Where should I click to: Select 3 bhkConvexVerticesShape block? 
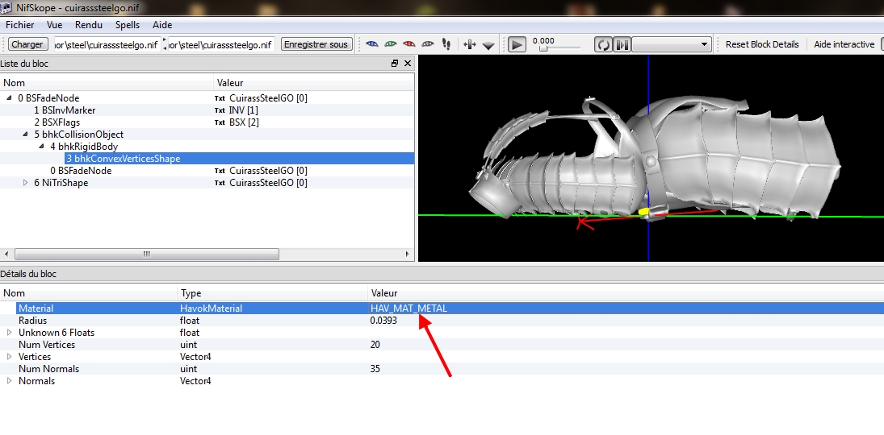pyautogui.click(x=123, y=159)
